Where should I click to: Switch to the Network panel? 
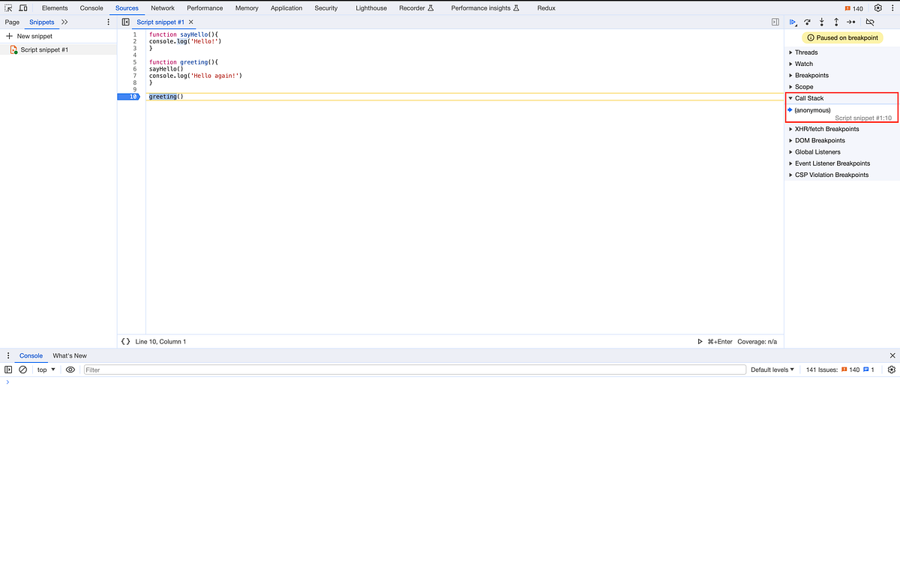tap(163, 7)
